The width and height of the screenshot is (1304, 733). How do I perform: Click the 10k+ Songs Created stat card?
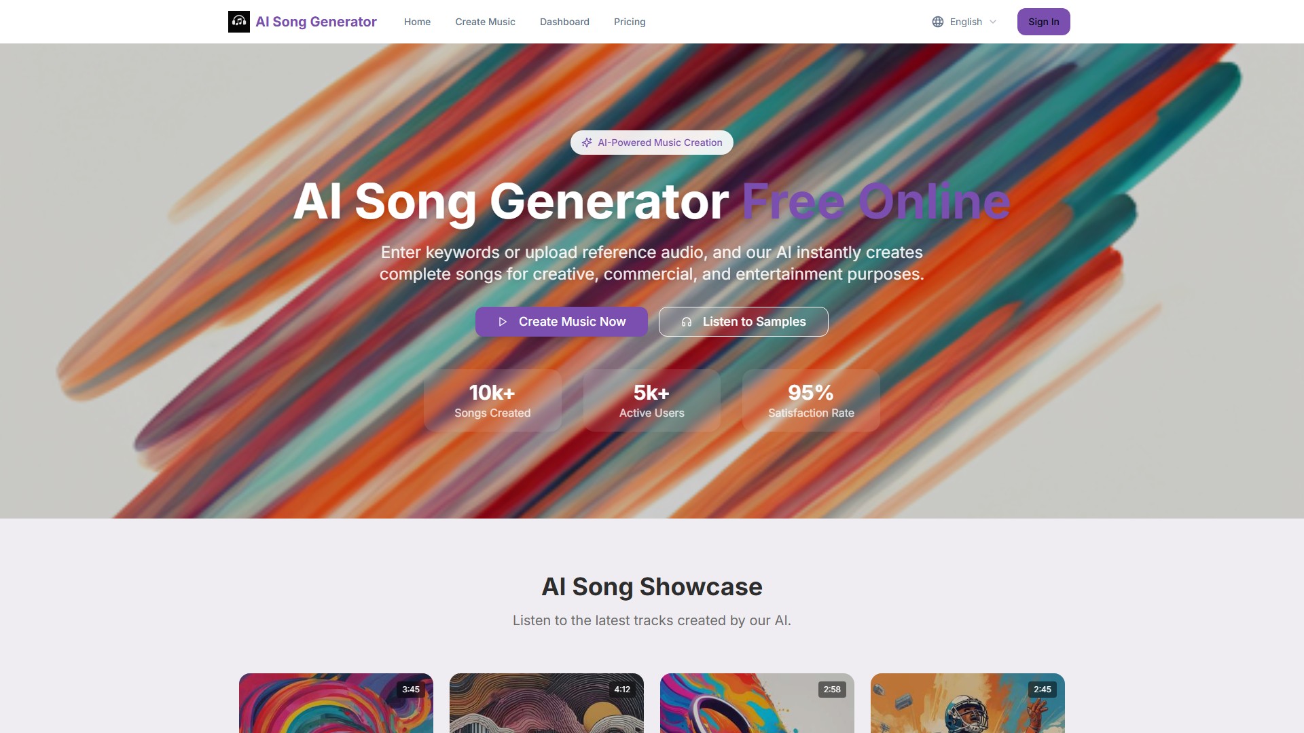492,400
